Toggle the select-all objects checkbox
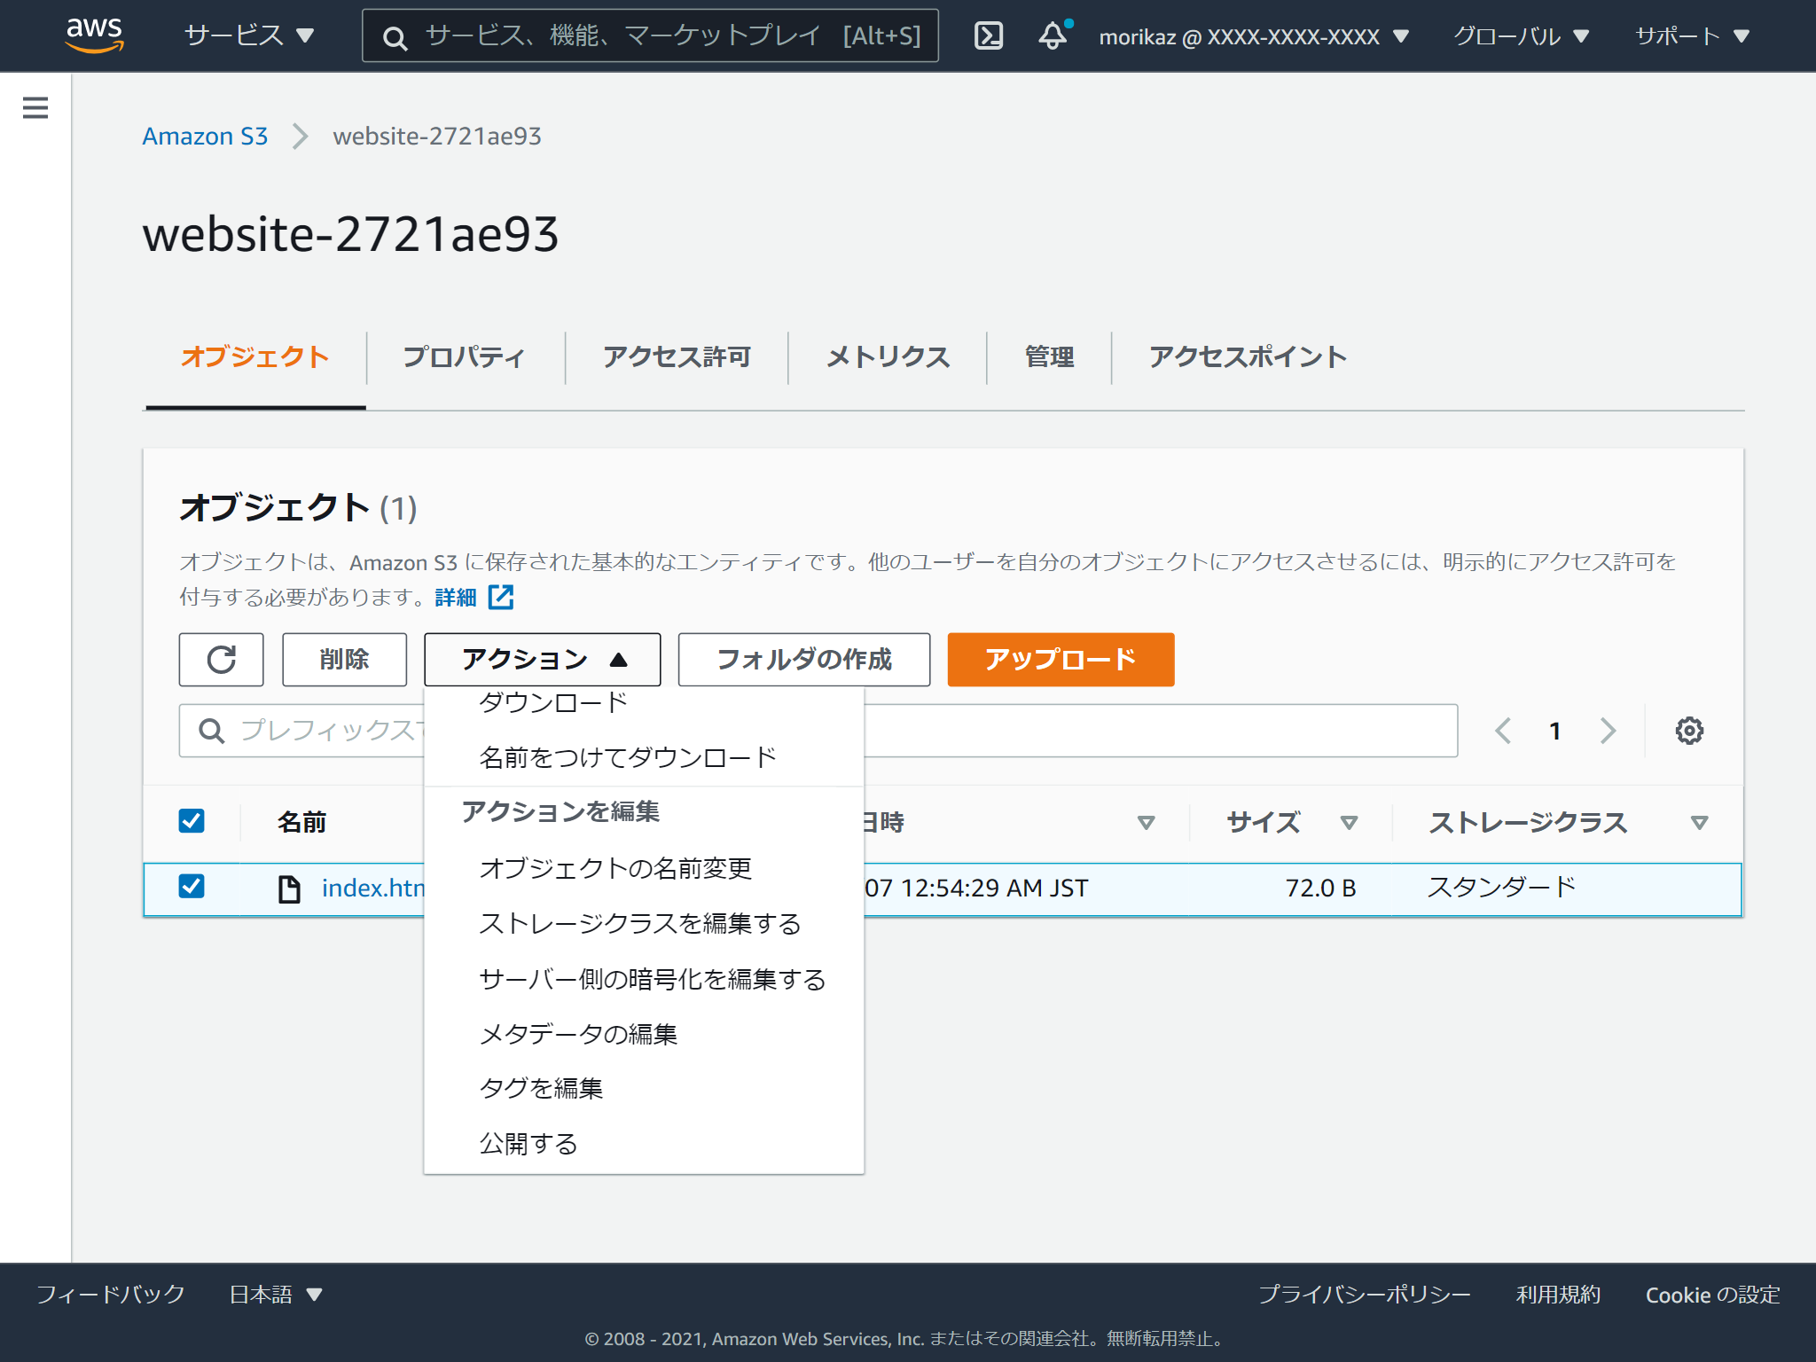 191,821
